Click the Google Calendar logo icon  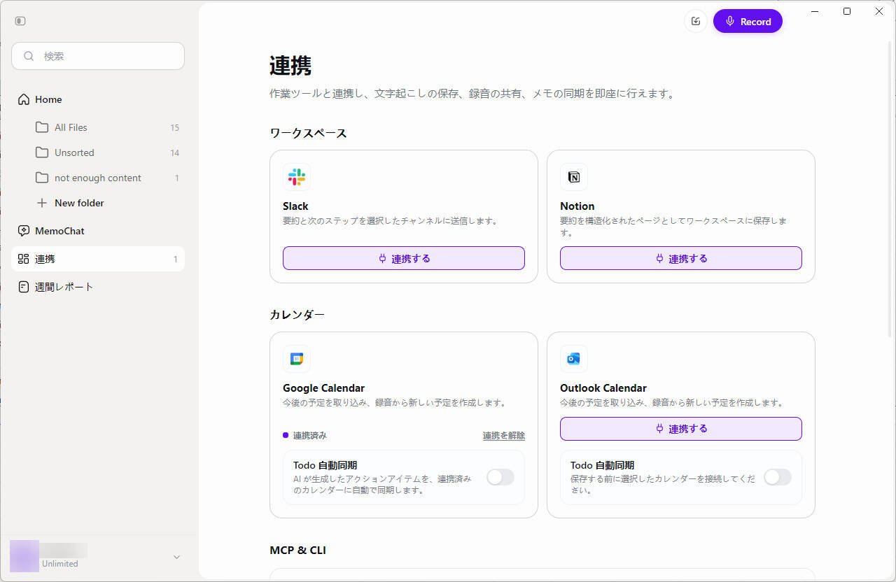(x=297, y=359)
